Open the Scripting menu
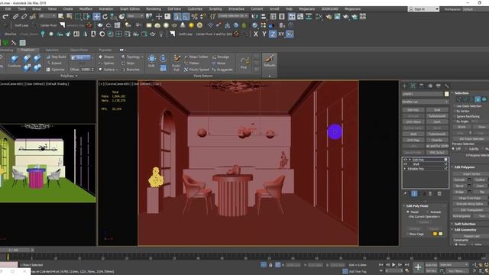Viewport: 489px width, 275px height. (x=215, y=9)
